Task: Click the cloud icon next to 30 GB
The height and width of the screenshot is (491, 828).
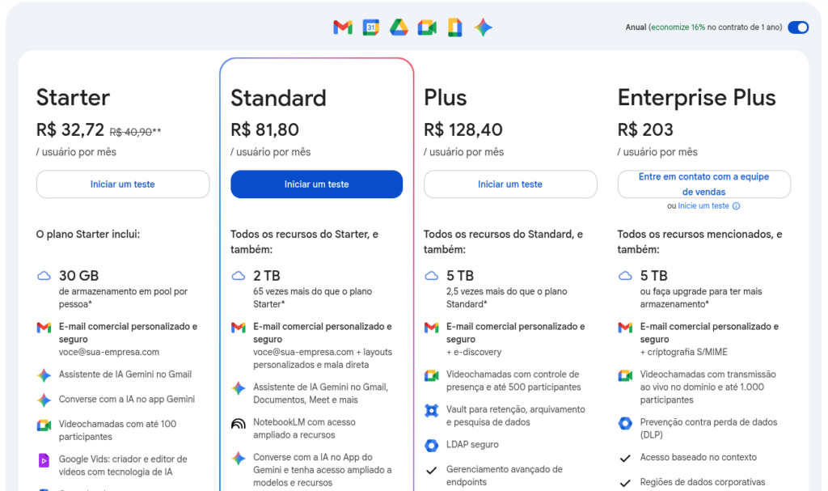Action: [43, 276]
